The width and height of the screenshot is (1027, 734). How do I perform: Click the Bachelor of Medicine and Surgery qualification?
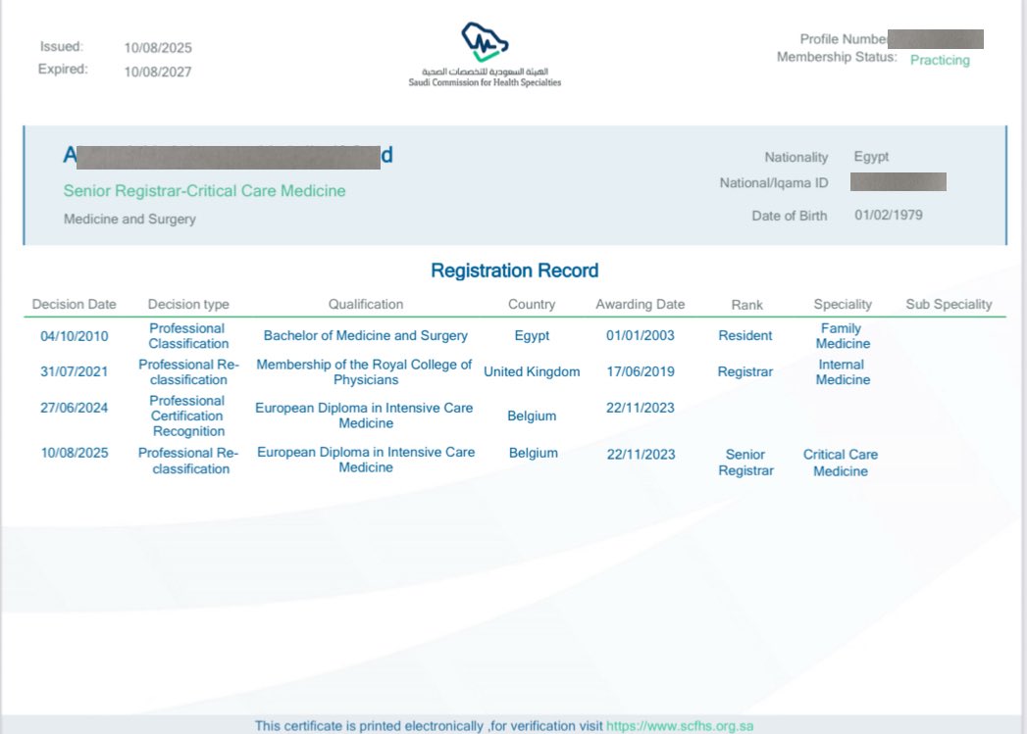point(366,335)
